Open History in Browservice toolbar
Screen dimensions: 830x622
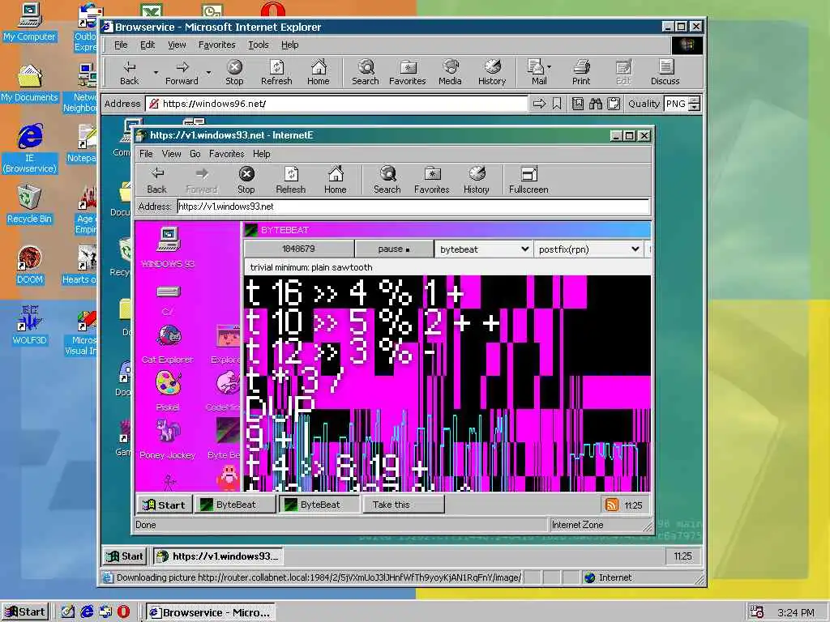492,73
